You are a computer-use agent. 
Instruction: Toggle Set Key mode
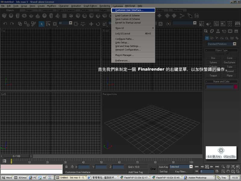tap(163, 171)
